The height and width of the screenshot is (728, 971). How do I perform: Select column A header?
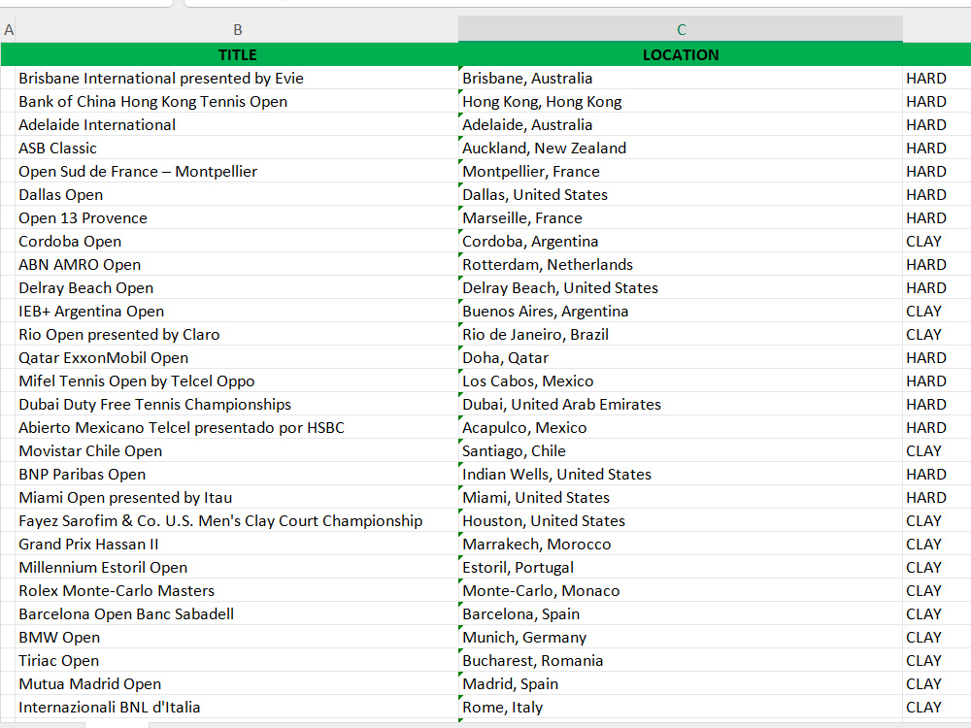[8, 30]
